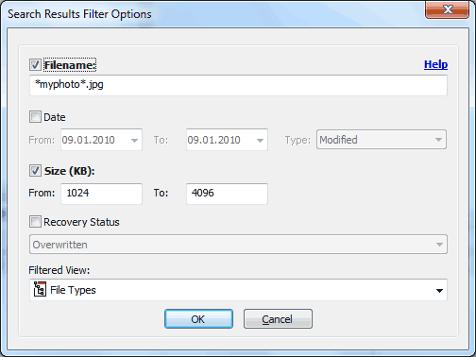Confirm filter with OK button

198,319
